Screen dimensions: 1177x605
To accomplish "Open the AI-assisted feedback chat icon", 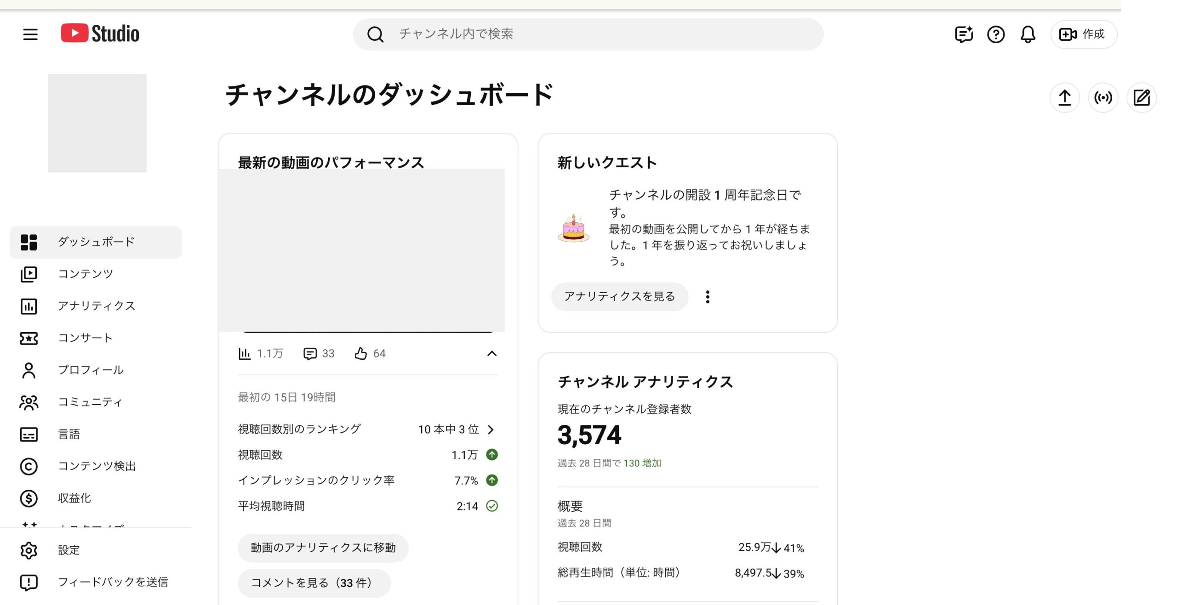I will 963,34.
